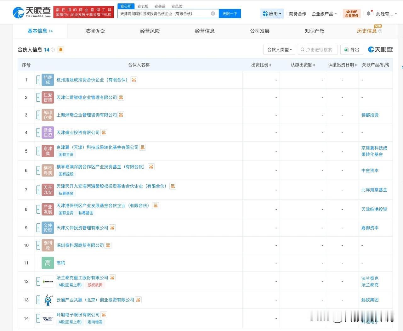The image size is (403, 331).
Task: Open the 应用 apps dropdown
Action: pyautogui.click(x=272, y=14)
